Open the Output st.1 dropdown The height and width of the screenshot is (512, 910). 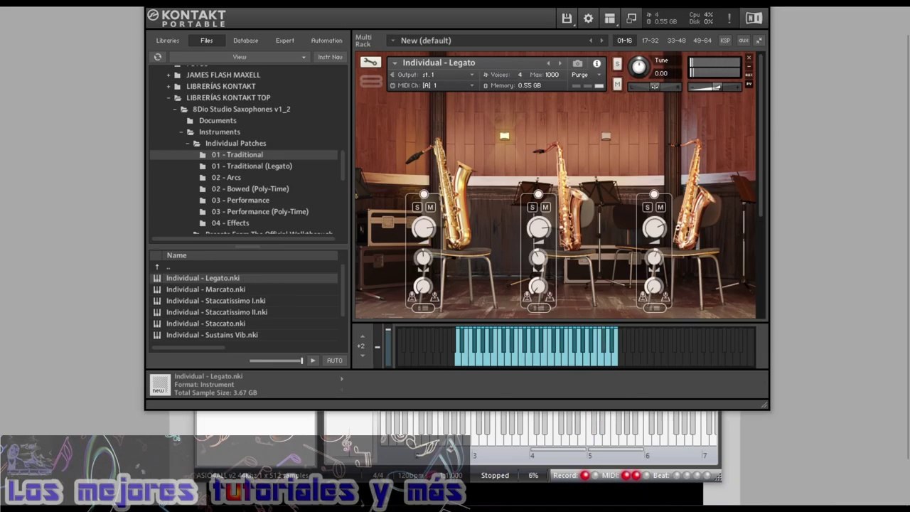click(x=433, y=75)
